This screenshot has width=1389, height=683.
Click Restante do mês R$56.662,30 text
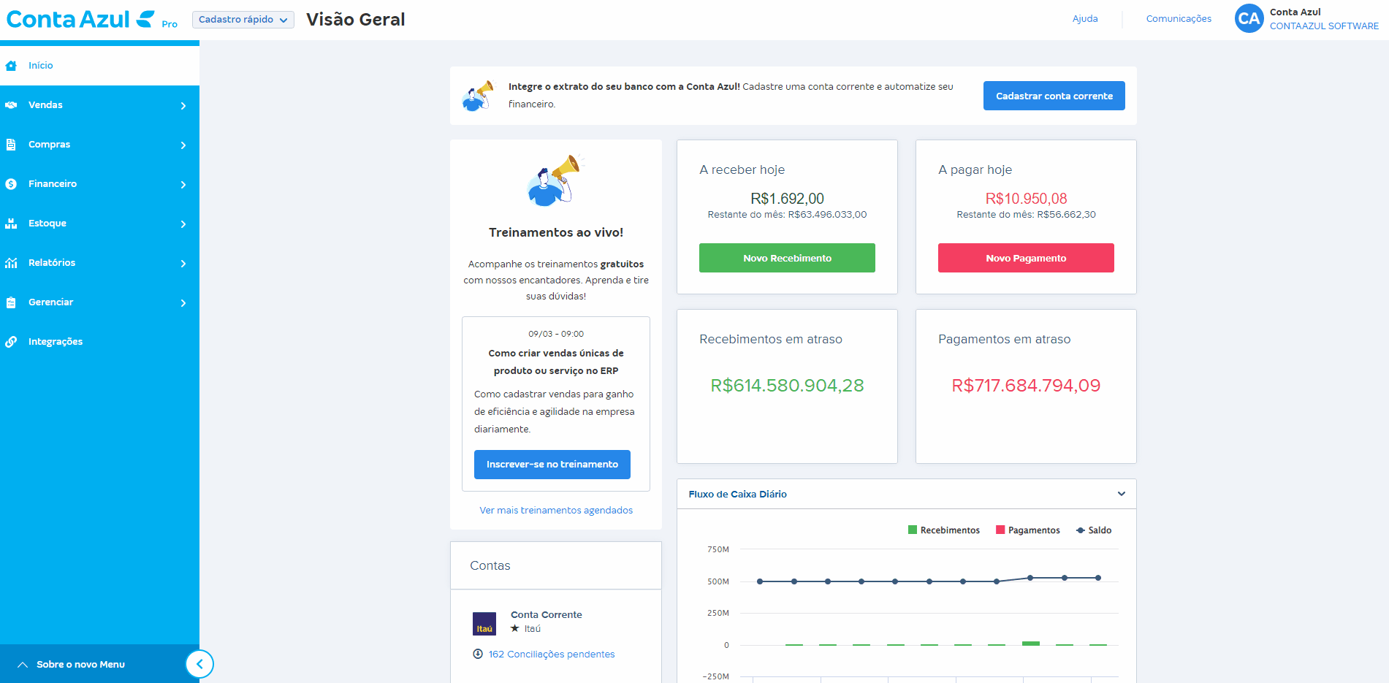pyautogui.click(x=1026, y=215)
